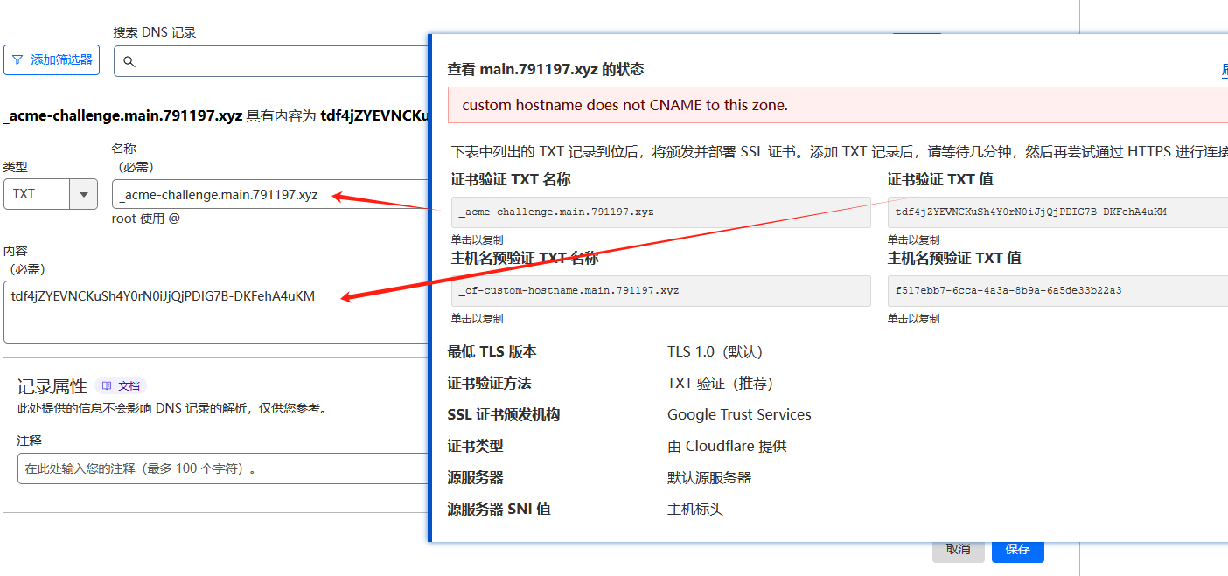Click the 由 Cloudflare 提供 value
The image size is (1228, 576).
point(727,446)
